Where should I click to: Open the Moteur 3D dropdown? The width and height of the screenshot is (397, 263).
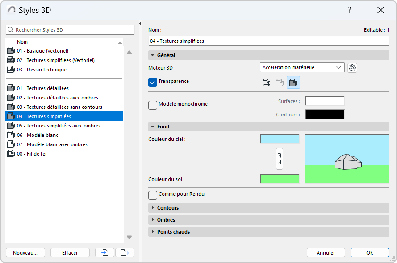[302, 68]
